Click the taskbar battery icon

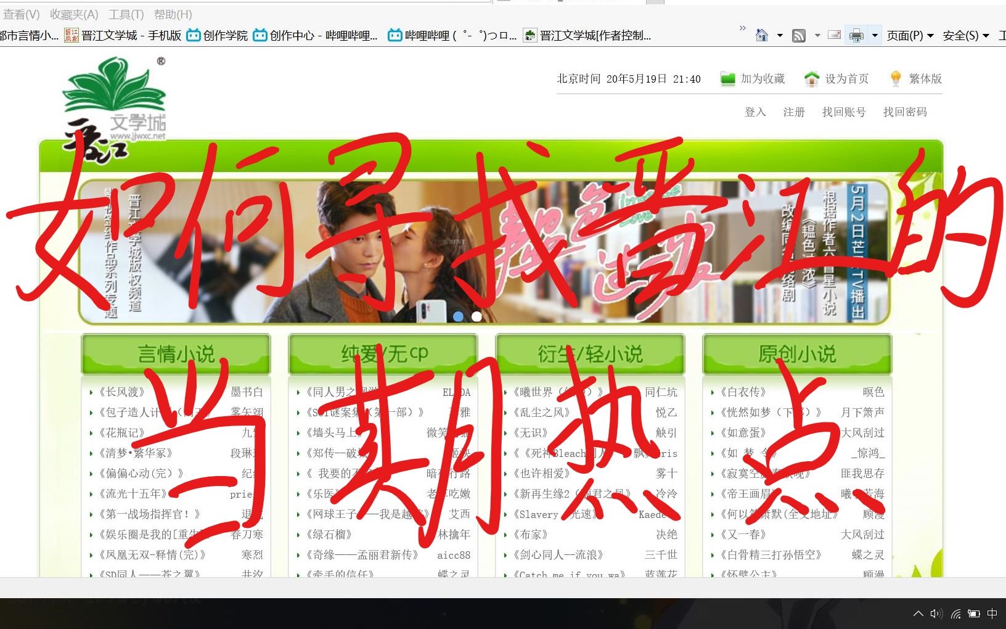click(974, 614)
